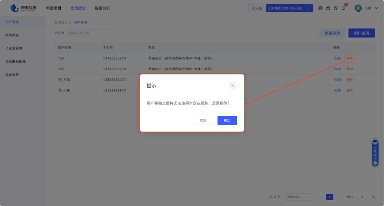Click 移除 for user 万里 13122221235
The width and height of the screenshot is (384, 206).
pyautogui.click(x=349, y=69)
